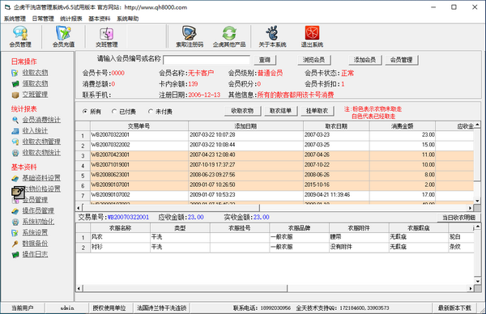The height and width of the screenshot is (314, 486).
Task: Click 退出系统 toolbar icon
Action: pyautogui.click(x=312, y=36)
